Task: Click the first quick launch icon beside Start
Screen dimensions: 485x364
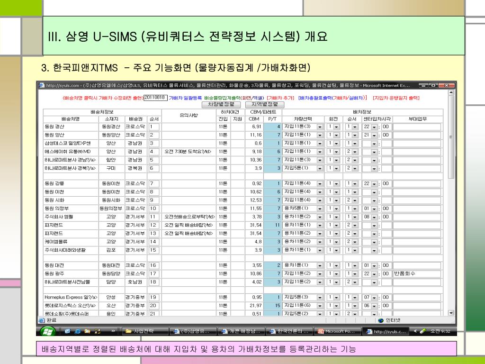Action: (x=67, y=331)
